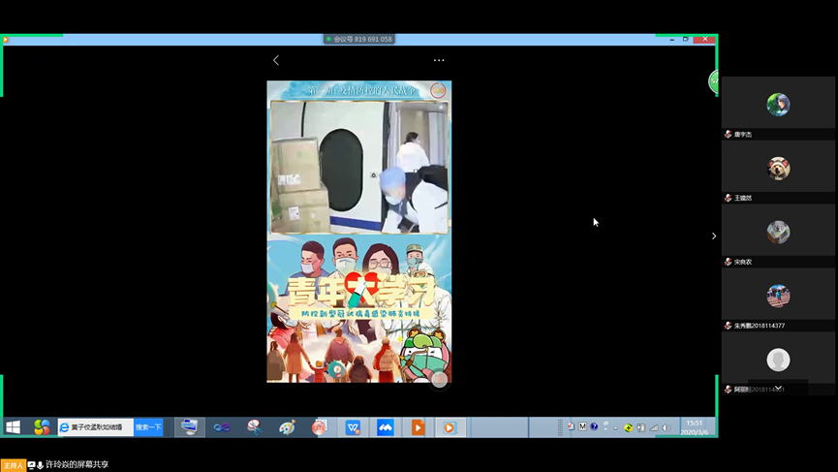The height and width of the screenshot is (472, 838).
Task: Click the taskbar clock showing 15:51
Action: click(x=695, y=427)
